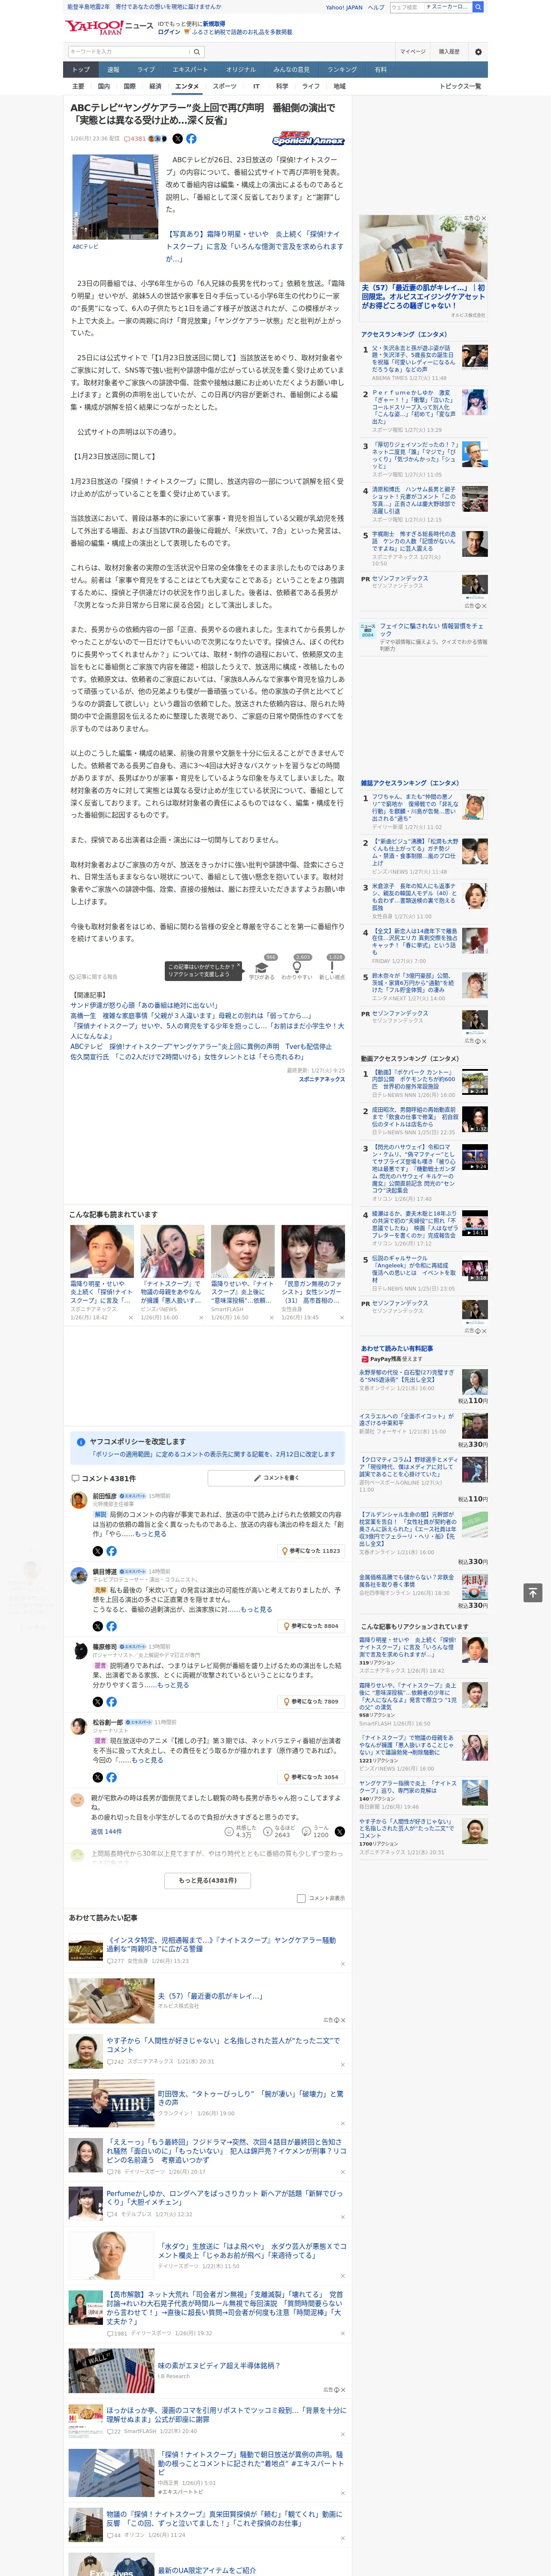Click 記事に関する報告 report icon
Viewport: 551px width, 2576px height.
pyautogui.click(x=94, y=977)
